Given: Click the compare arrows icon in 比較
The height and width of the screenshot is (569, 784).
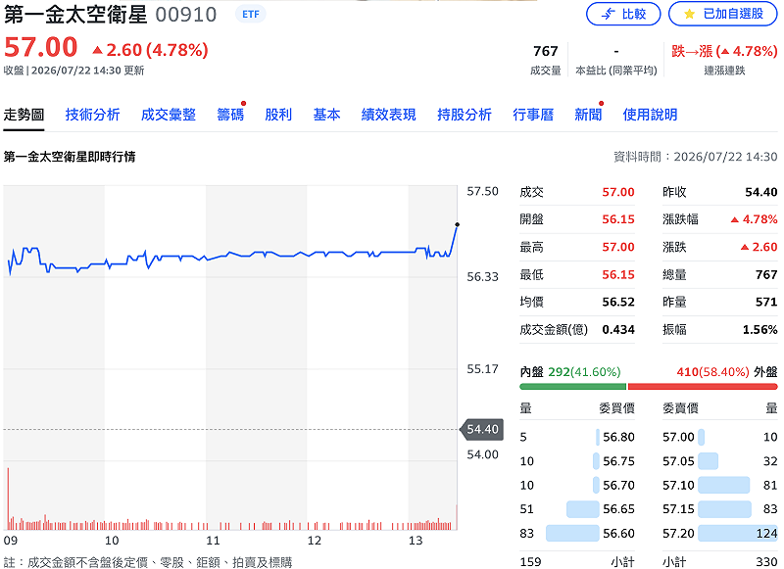Looking at the screenshot, I should (608, 14).
